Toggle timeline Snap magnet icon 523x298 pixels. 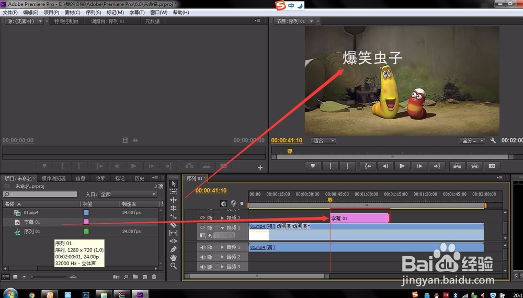tap(223, 203)
